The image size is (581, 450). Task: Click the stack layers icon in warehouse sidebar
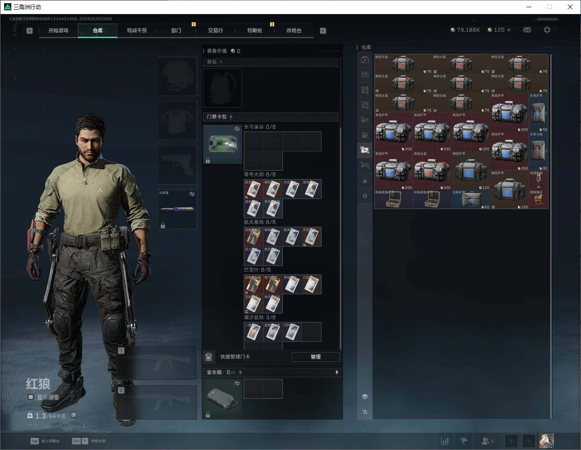click(x=365, y=396)
